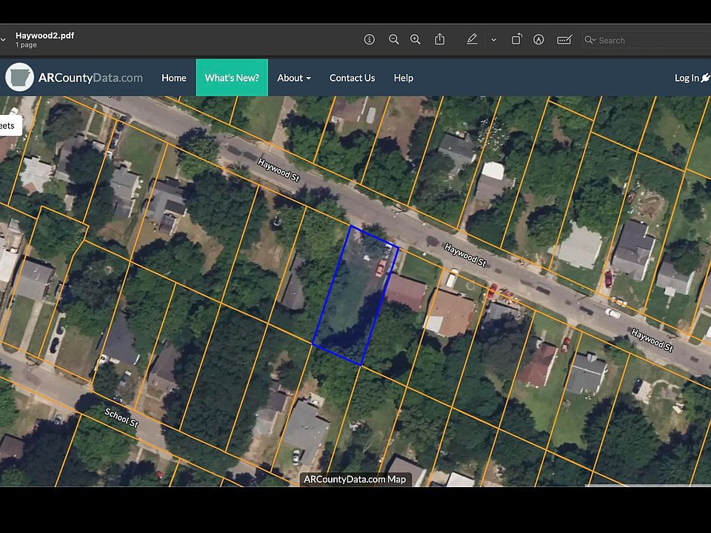The width and height of the screenshot is (711, 533).
Task: Open the form filling toolbar icon
Action: (x=564, y=40)
